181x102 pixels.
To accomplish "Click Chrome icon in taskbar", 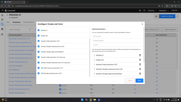I will (91, 100).
